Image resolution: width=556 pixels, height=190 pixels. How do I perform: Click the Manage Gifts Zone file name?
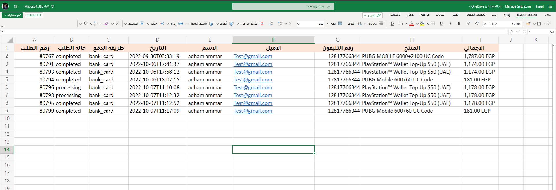coord(518,6)
